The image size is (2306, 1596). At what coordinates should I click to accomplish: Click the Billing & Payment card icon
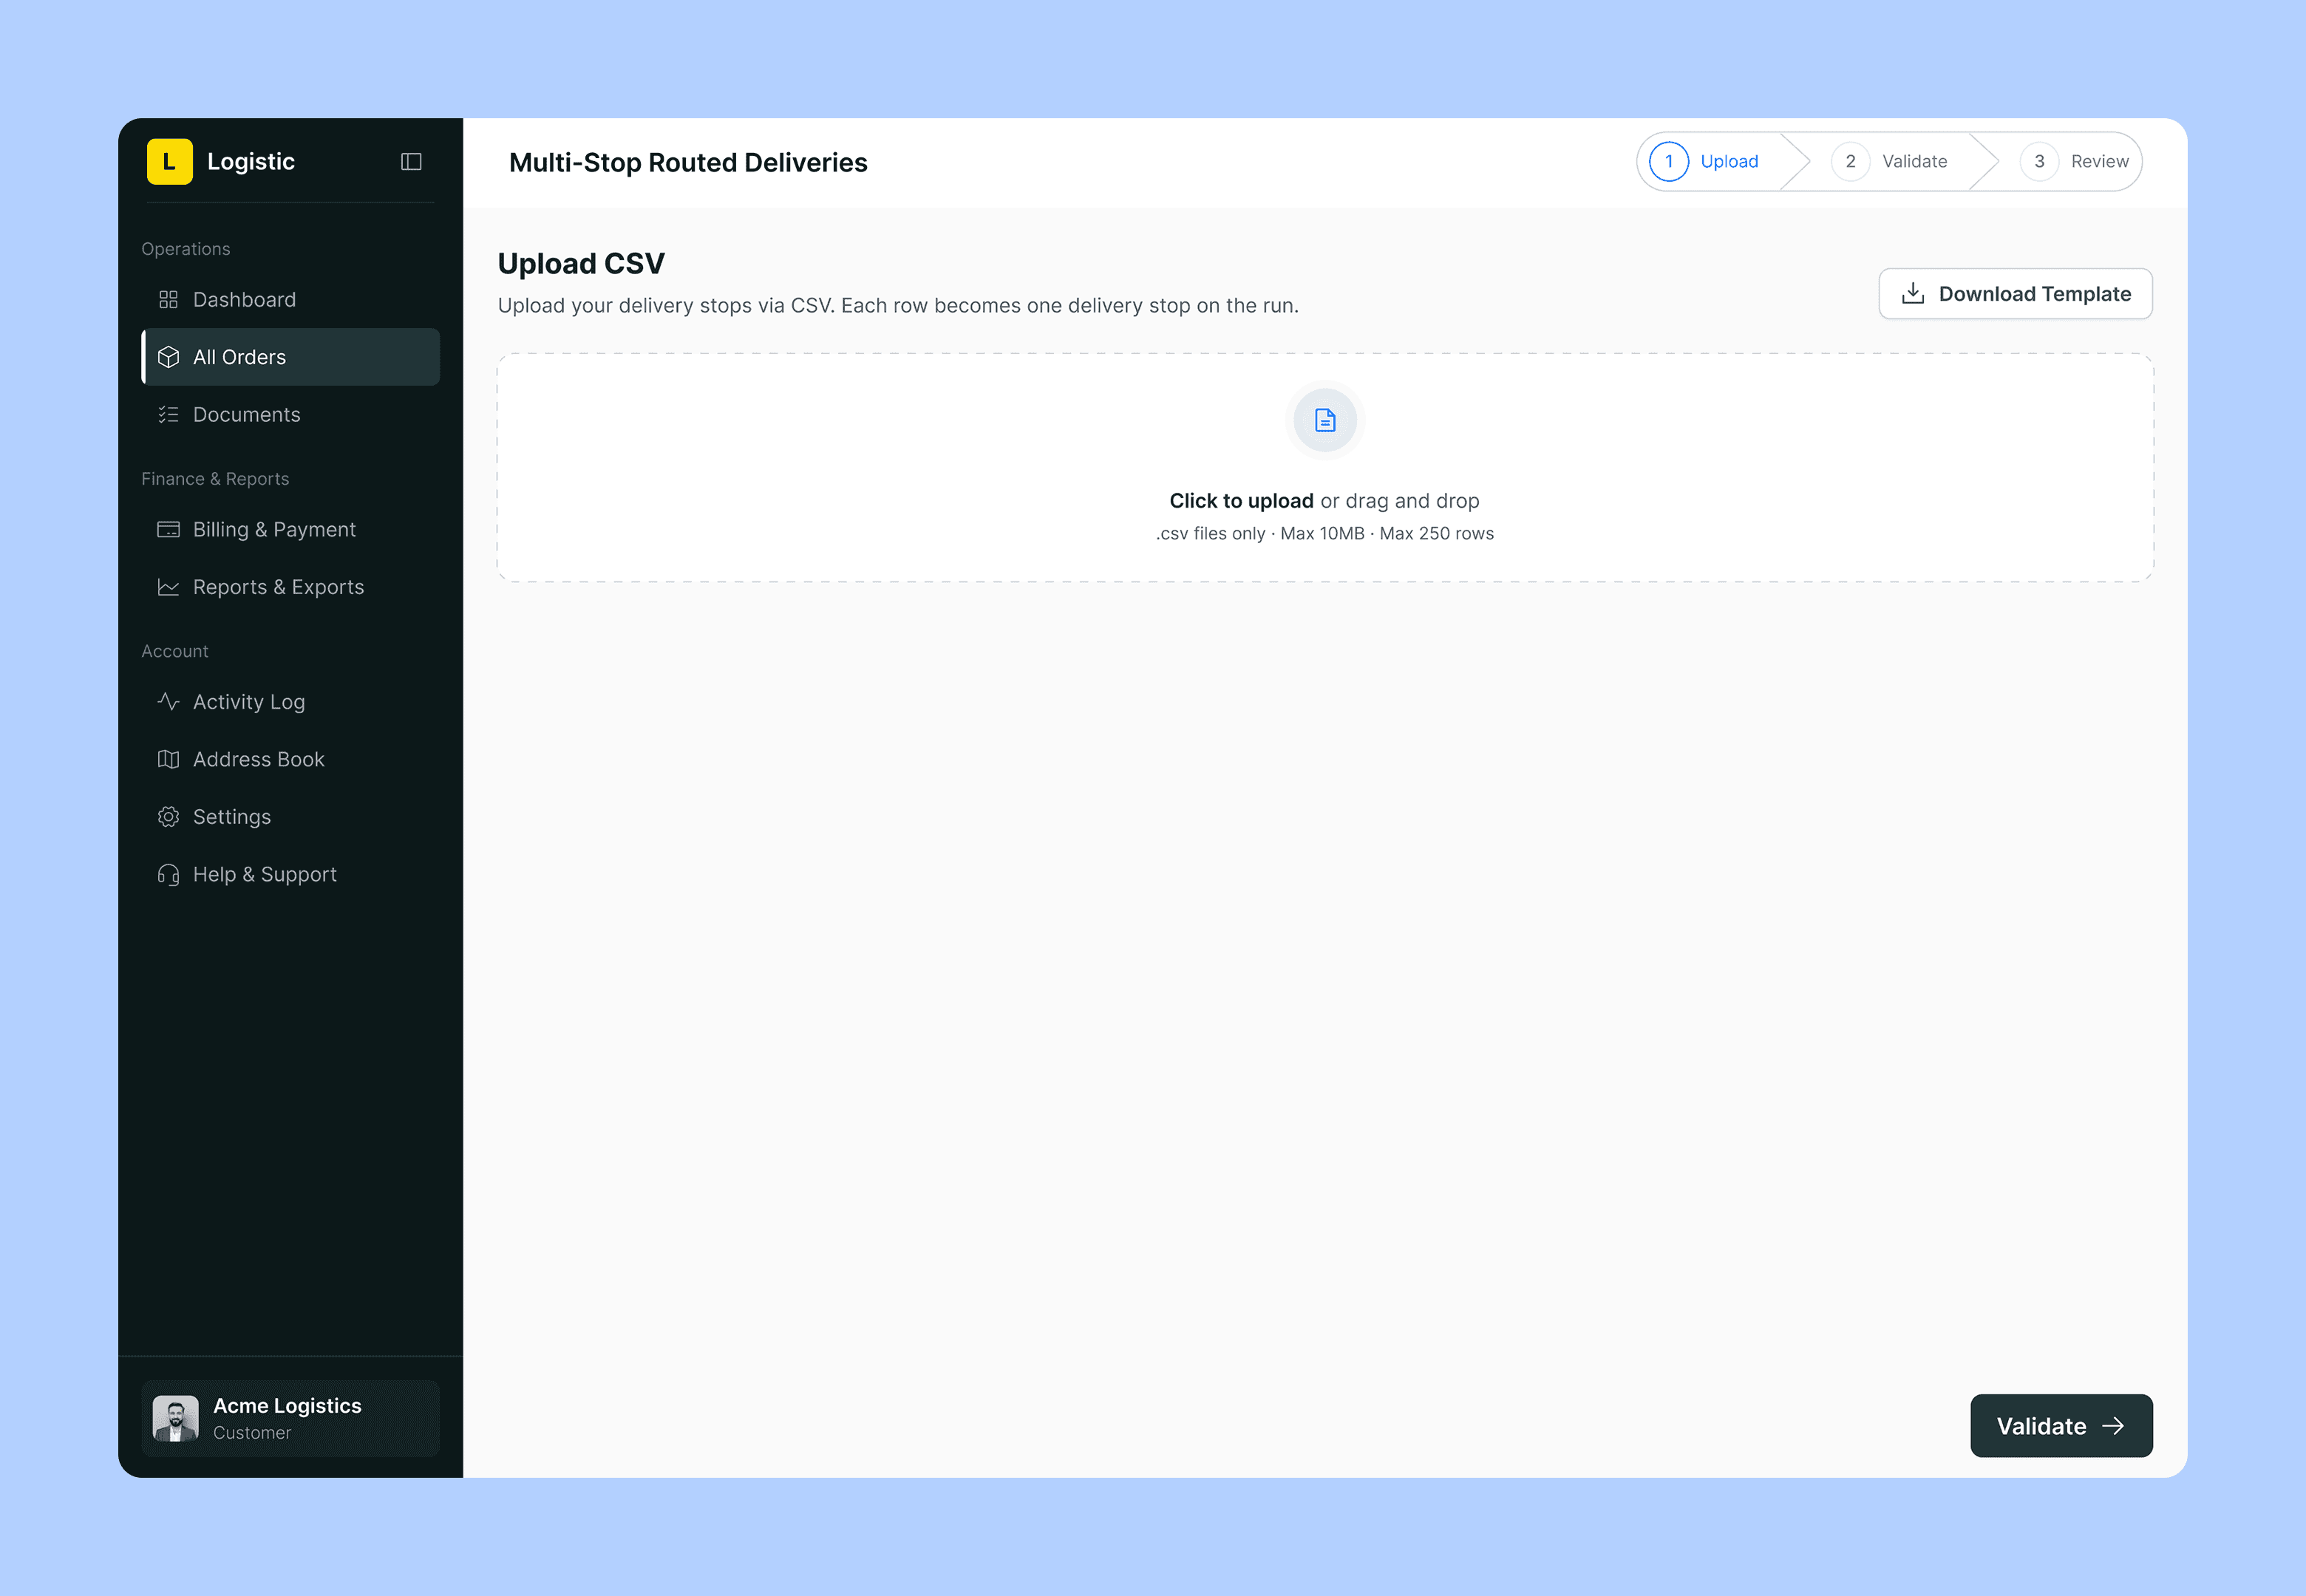click(x=168, y=530)
